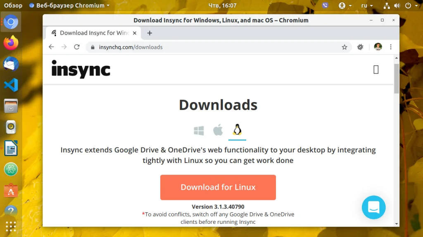Open a new tab with plus button
Image resolution: width=423 pixels, height=237 pixels.
coord(150,33)
